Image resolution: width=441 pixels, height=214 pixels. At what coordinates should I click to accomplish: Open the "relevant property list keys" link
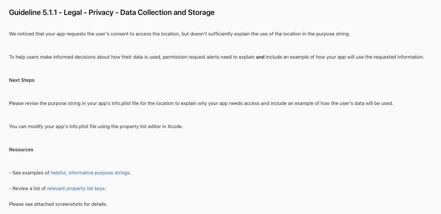(x=76, y=189)
